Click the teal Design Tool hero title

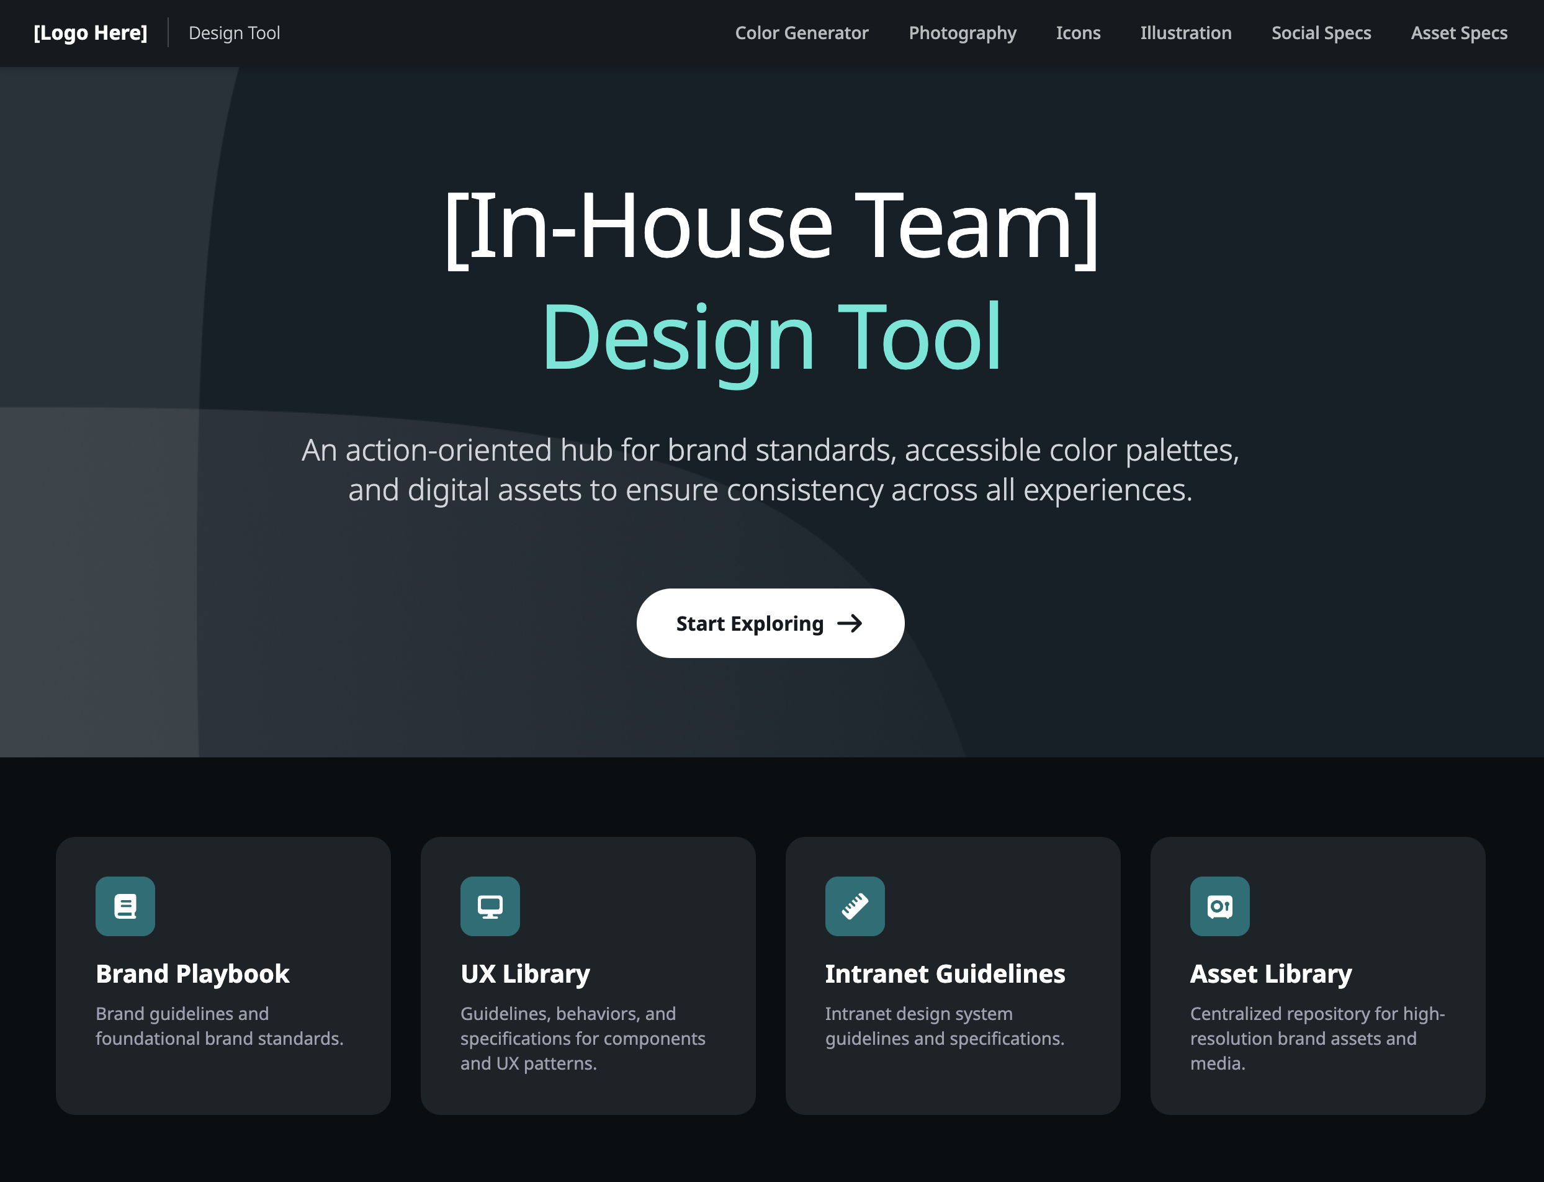coord(771,338)
